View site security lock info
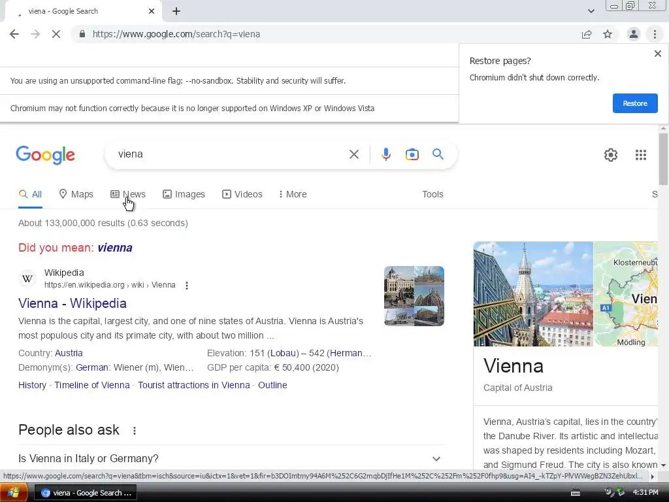Viewport: 669px width, 502px height. coord(82,34)
